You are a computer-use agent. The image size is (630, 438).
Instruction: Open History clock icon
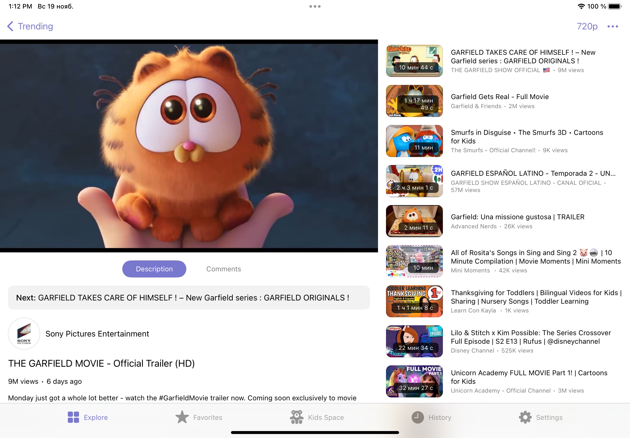[418, 417]
